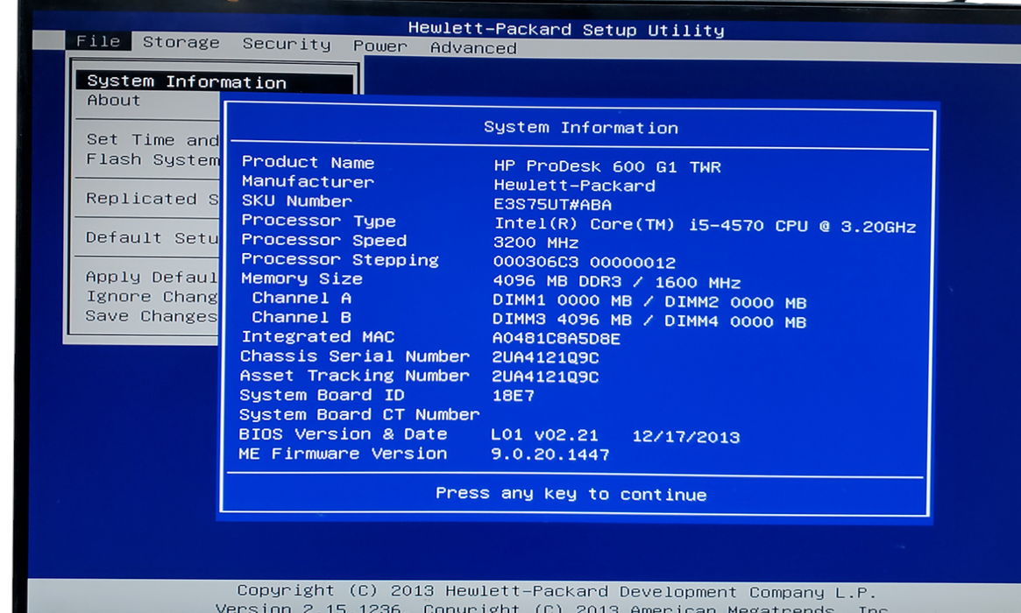Click the 12/17/2013 BIOS date value
The height and width of the screenshot is (613, 1021).
tap(685, 437)
